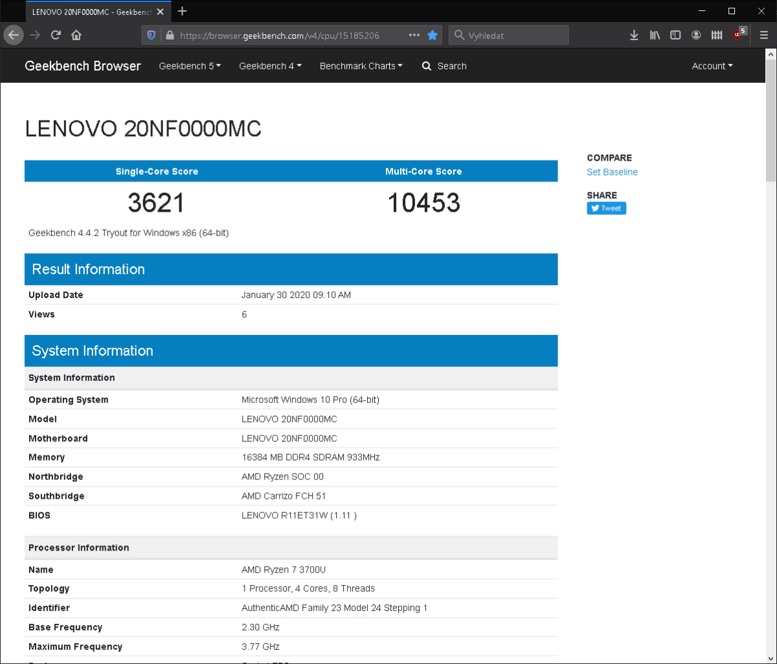
Task: Click the blue bookmark star icon
Action: tap(433, 35)
